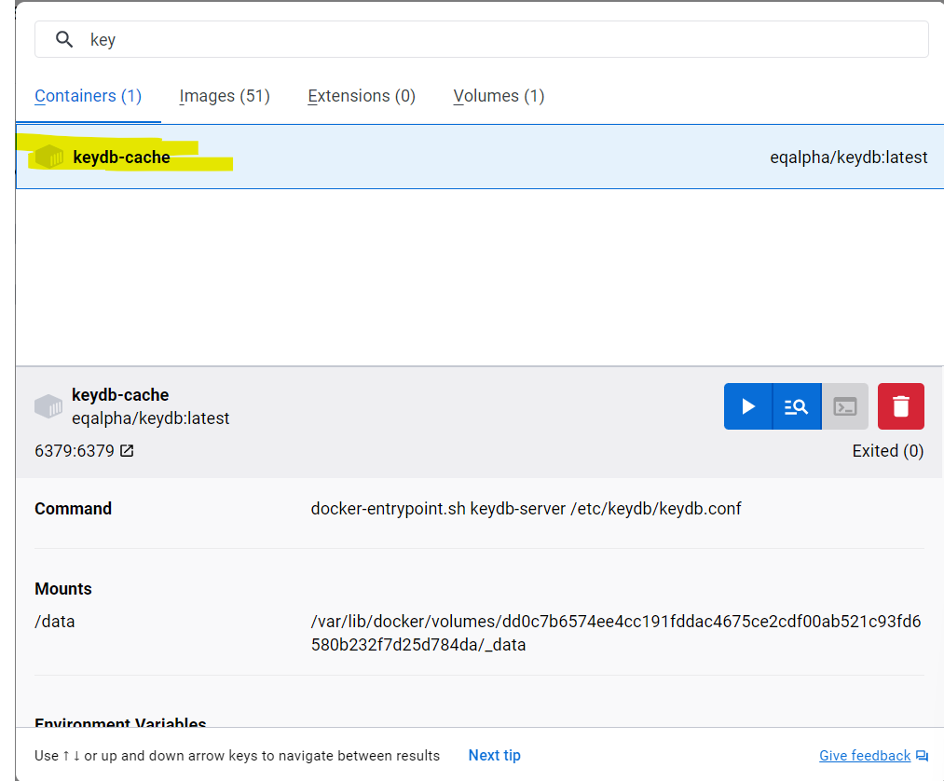Screen dimensions: 944x781
Task: Click the feedback speech-bubble icon
Action: click(x=922, y=756)
